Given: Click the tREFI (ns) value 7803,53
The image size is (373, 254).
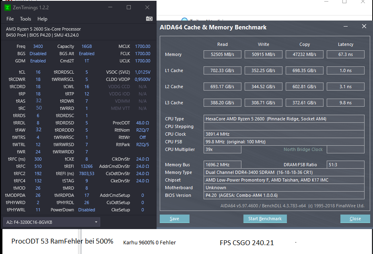Looking at the screenshot, I should [x=87, y=173].
